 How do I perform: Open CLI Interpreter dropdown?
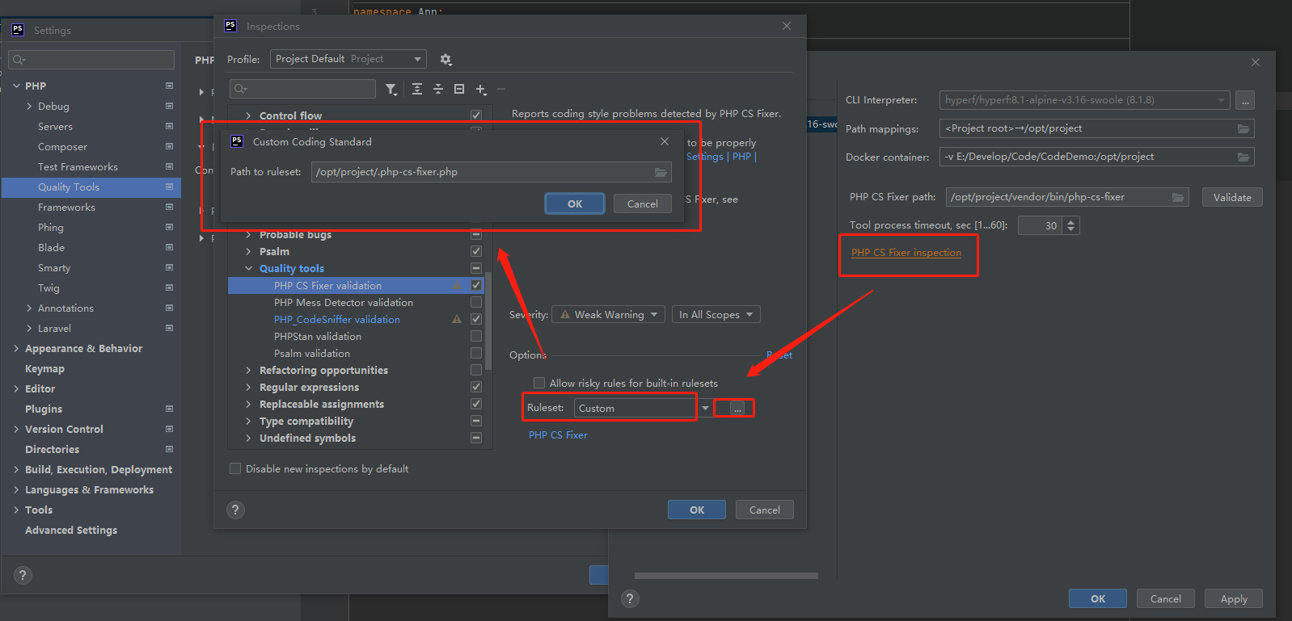1084,100
